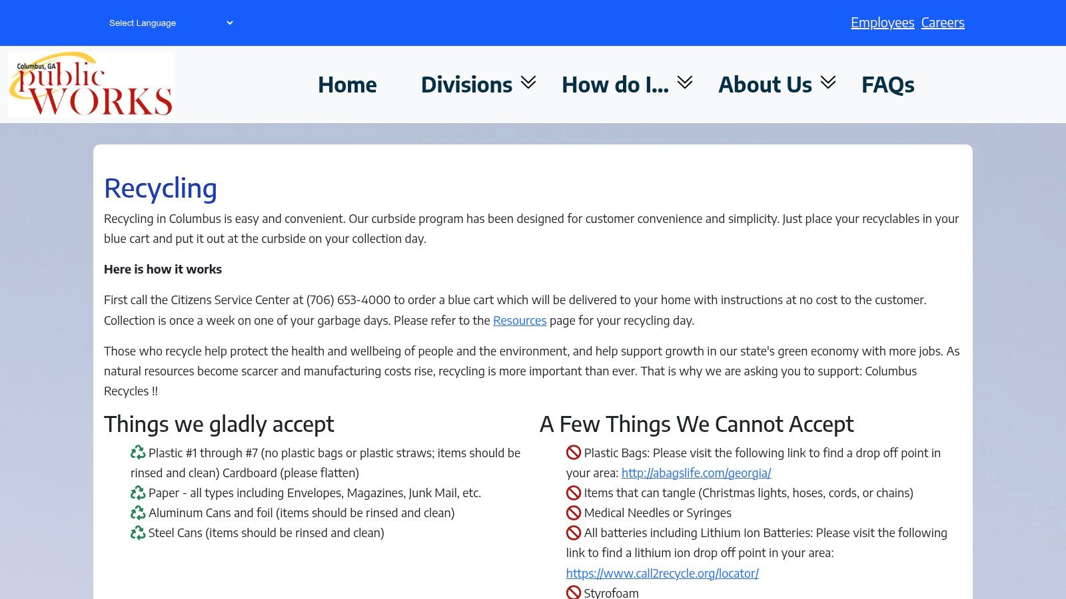Image resolution: width=1066 pixels, height=599 pixels.
Task: Click the Recycling page heading
Action: (x=161, y=188)
